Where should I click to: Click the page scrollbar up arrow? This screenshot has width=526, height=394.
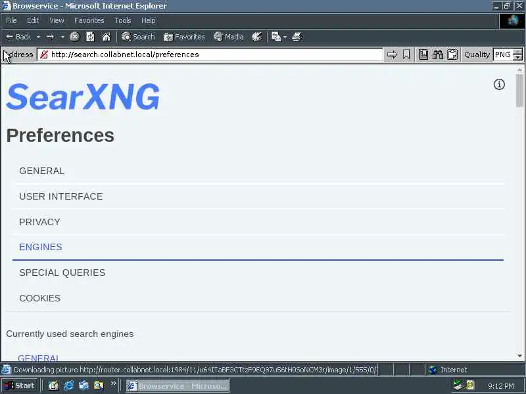pyautogui.click(x=519, y=70)
